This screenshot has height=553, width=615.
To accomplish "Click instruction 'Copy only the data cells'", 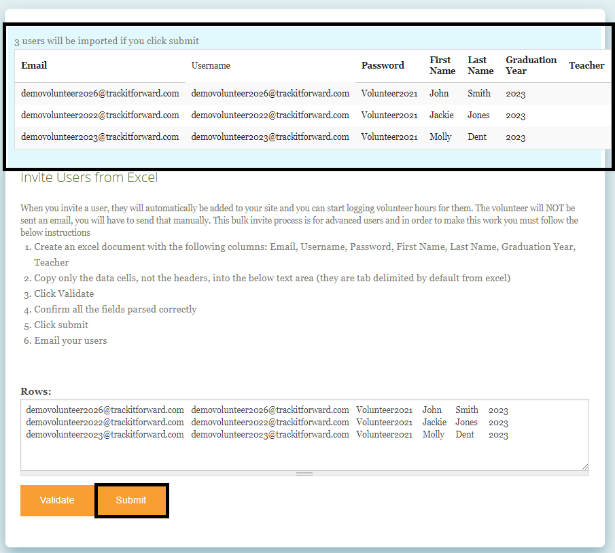I will click(273, 278).
